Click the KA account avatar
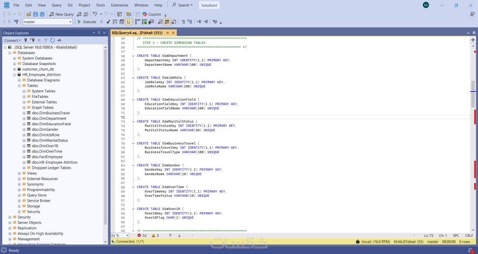 pyautogui.click(x=426, y=5)
